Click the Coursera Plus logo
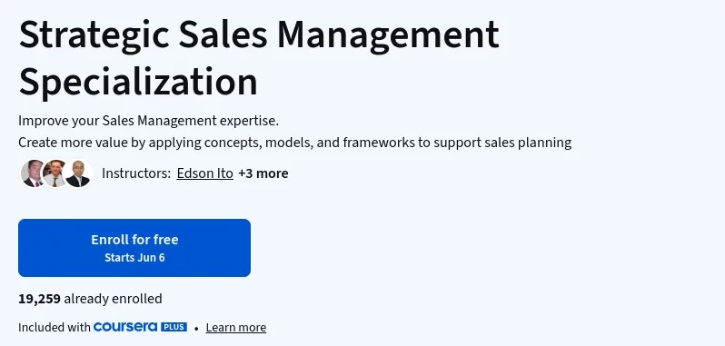The width and height of the screenshot is (725, 346). pyautogui.click(x=140, y=327)
